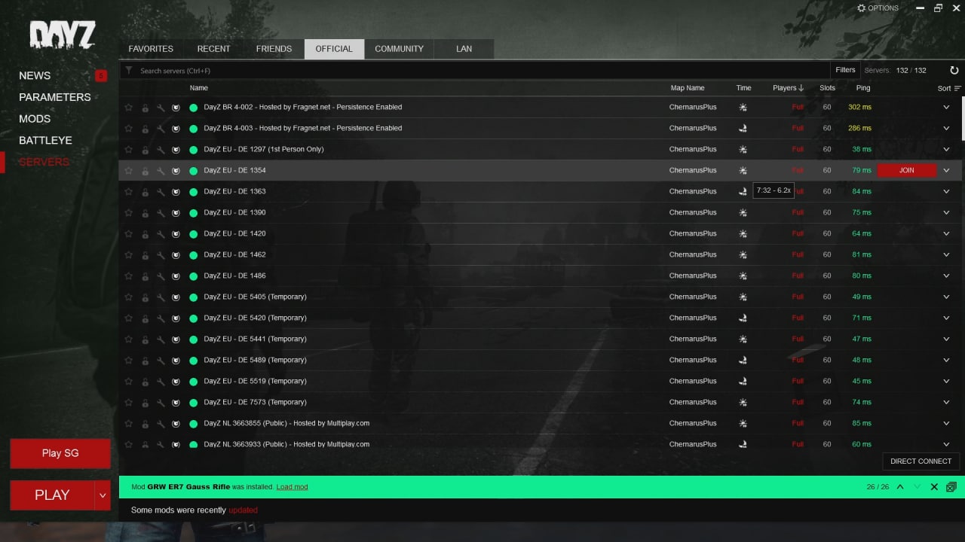Image resolution: width=965 pixels, height=542 pixels.
Task: Expand details for DayZ NL 3663855 (Public)
Action: click(946, 423)
